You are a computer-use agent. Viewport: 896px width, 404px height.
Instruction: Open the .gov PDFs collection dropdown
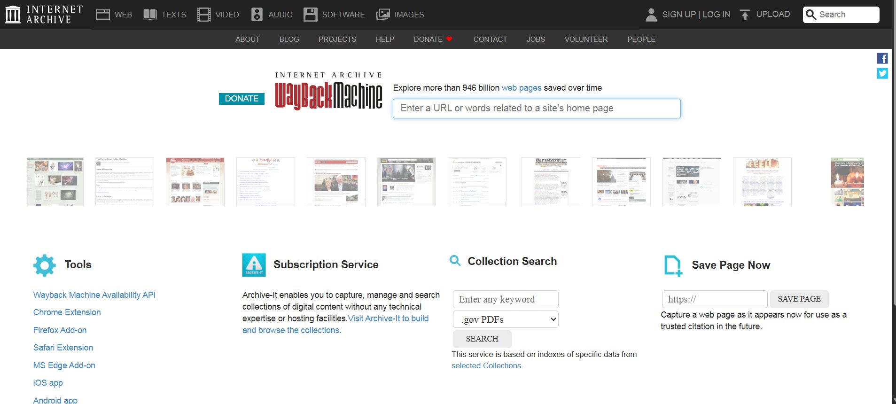pyautogui.click(x=506, y=319)
